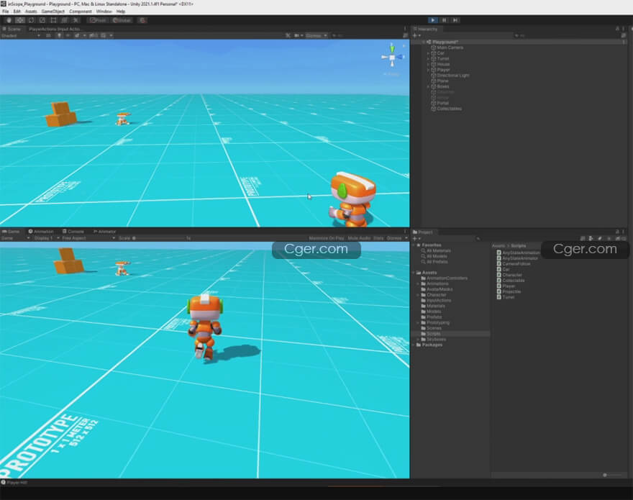The image size is (633, 500).
Task: Select the Prefabs folder in Assets
Action: pyautogui.click(x=434, y=317)
